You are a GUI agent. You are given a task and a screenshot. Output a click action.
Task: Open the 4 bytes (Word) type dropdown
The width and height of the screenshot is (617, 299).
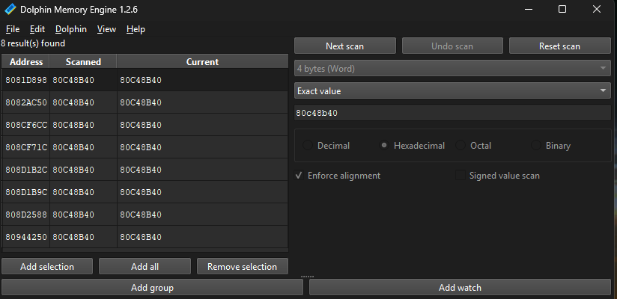pyautogui.click(x=452, y=68)
